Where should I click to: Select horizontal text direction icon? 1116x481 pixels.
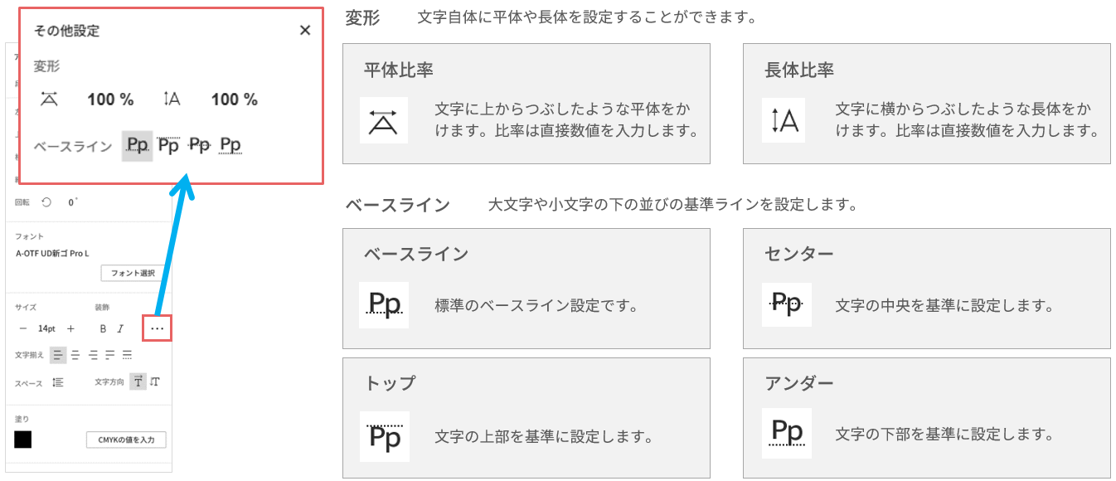point(138,381)
